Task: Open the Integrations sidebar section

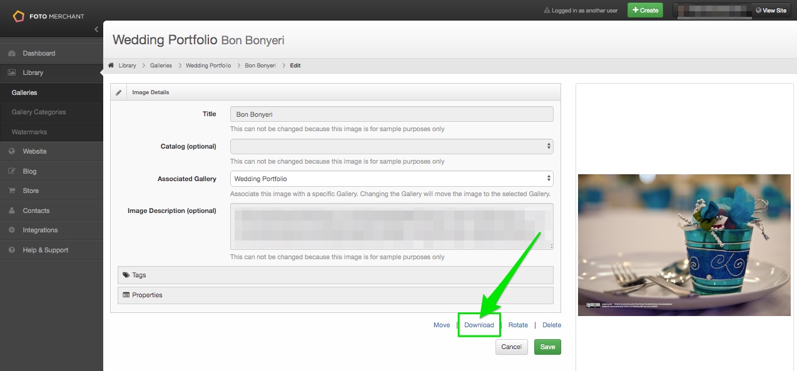Action: point(51,230)
